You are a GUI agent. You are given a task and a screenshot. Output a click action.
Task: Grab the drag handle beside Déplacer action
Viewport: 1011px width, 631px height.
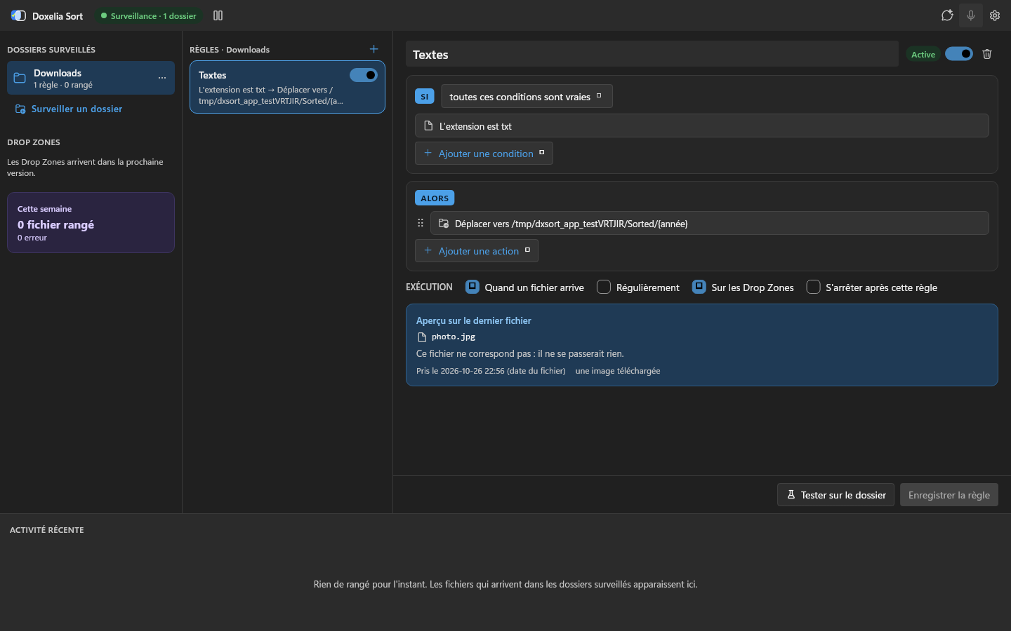pos(421,223)
